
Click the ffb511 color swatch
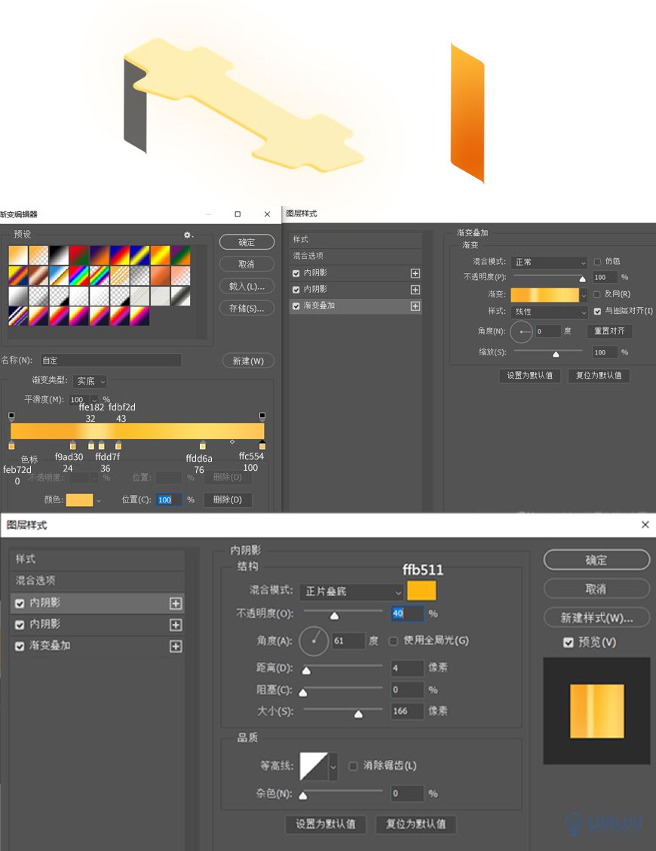(x=421, y=591)
